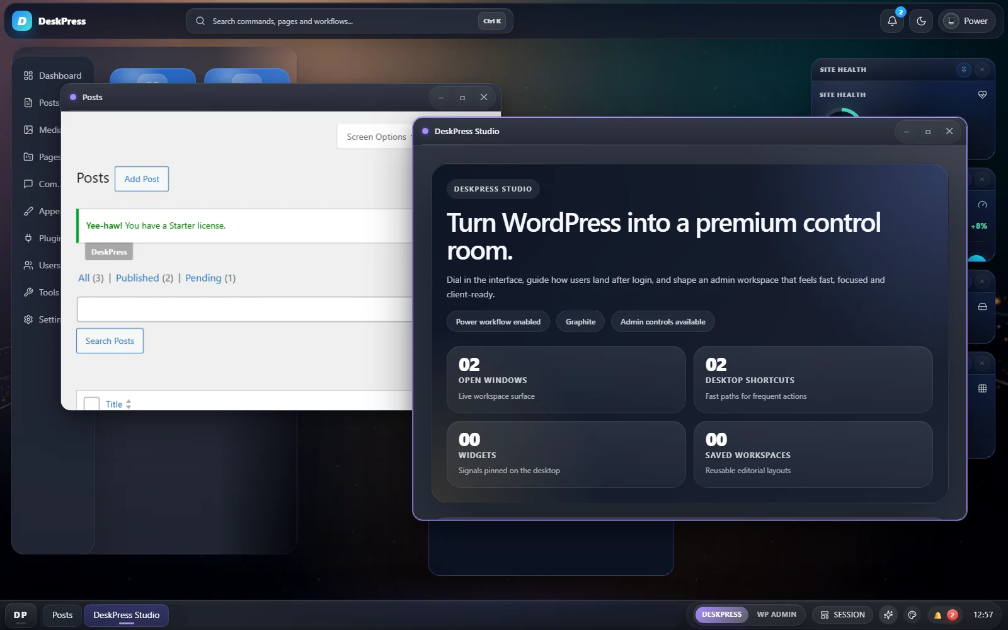Viewport: 1008px width, 630px height.
Task: Close the widget showing the drive icon
Action: 982,282
